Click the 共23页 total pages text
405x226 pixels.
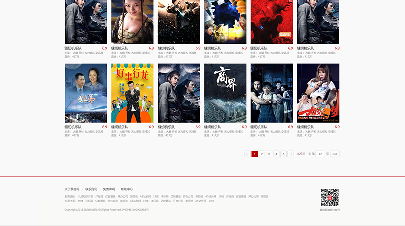[x=301, y=154]
